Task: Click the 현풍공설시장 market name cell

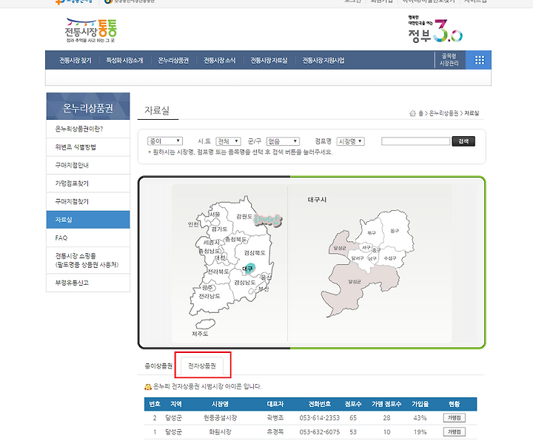Action: pos(220,418)
